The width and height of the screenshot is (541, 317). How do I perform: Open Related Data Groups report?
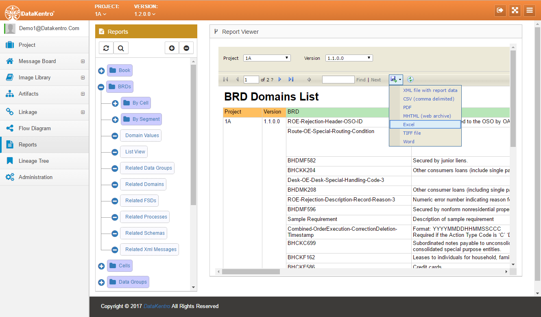click(x=147, y=168)
